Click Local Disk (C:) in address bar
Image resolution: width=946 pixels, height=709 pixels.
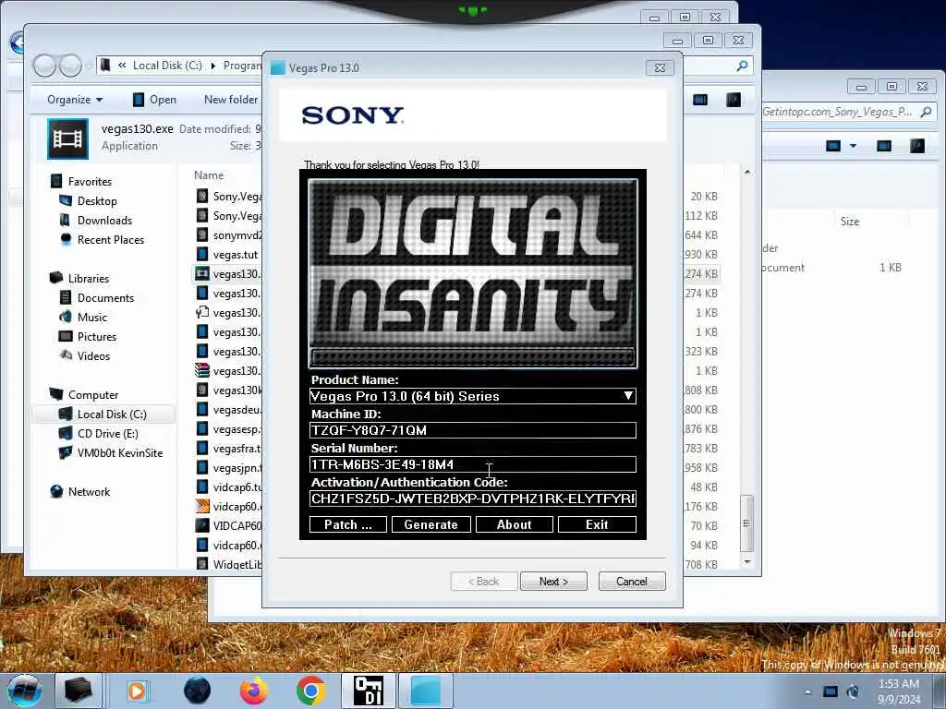(x=167, y=66)
